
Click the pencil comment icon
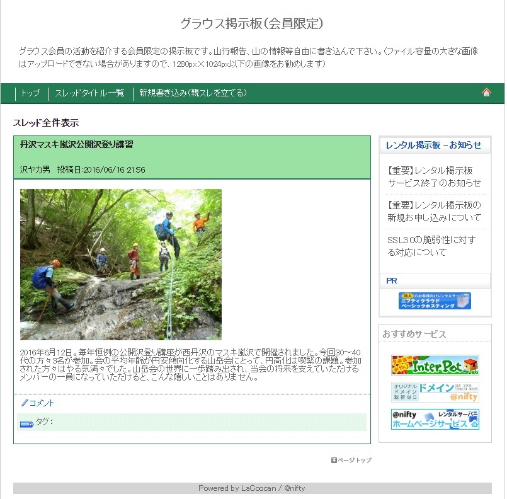point(25,403)
